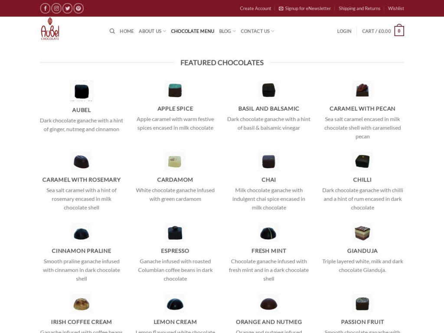Click the Twitter icon in top bar
Viewport: 444px width, 333px height.
68,8
